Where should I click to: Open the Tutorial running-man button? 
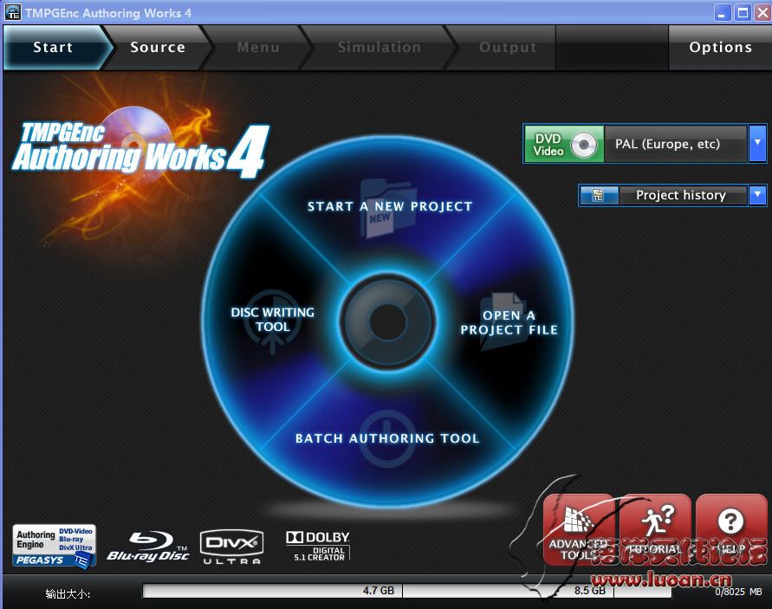[x=655, y=530]
